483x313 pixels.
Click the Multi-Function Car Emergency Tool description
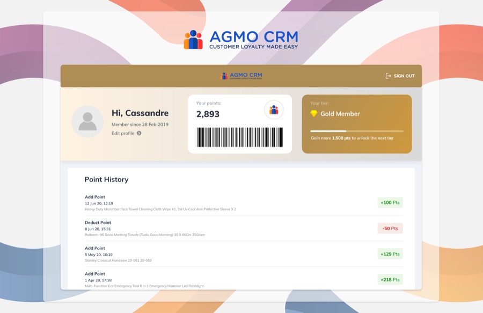[x=144, y=286]
